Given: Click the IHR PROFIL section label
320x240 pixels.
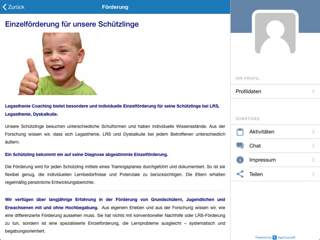Looking at the screenshot, I should [247, 78].
